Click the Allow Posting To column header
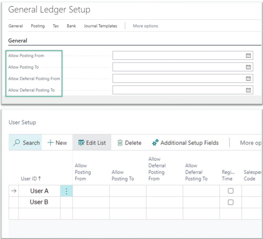The image size is (263, 239). (123, 175)
